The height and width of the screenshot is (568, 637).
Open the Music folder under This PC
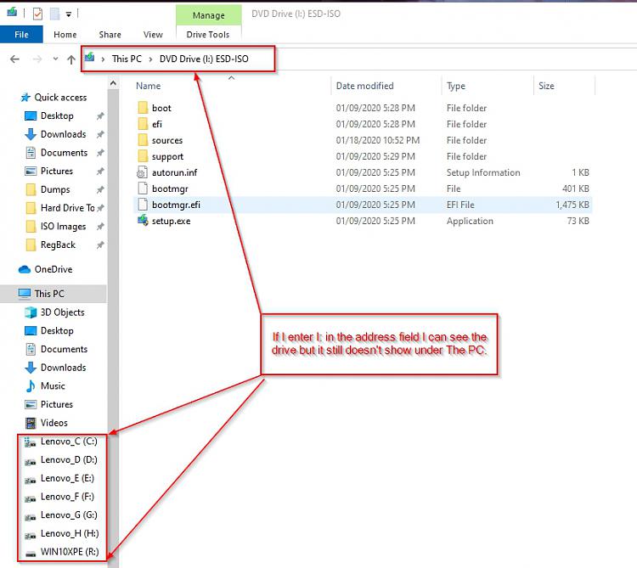[53, 386]
